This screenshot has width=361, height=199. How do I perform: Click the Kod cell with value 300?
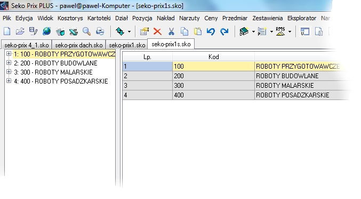[213, 86]
